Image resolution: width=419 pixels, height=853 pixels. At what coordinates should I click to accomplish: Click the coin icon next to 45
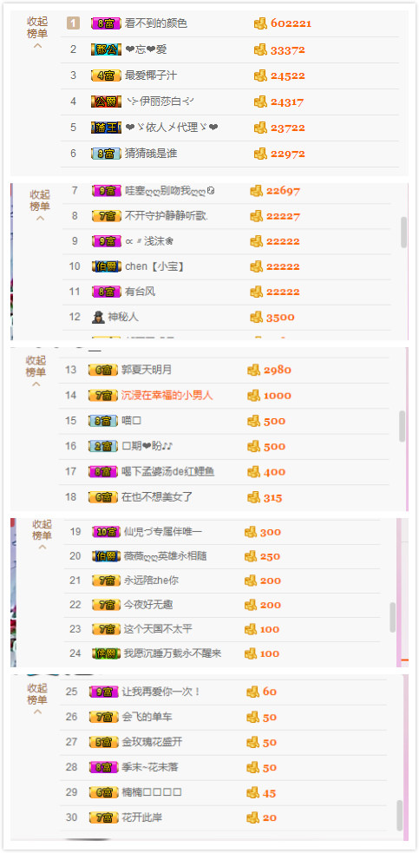252,792
